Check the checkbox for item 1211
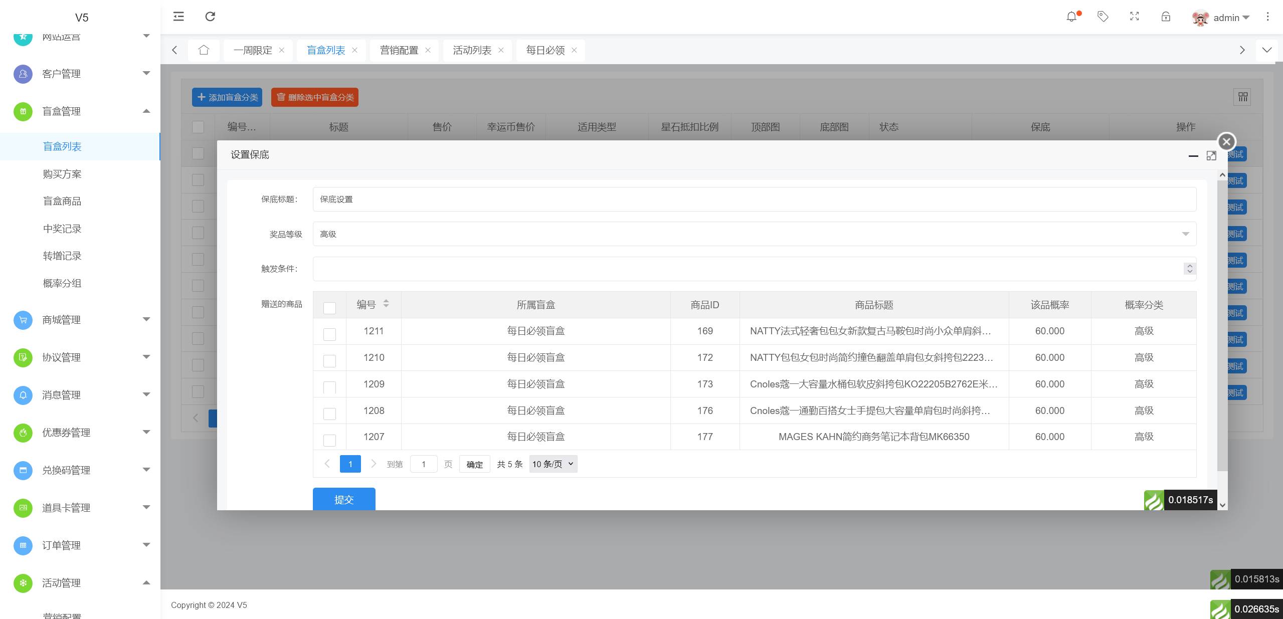 point(329,334)
